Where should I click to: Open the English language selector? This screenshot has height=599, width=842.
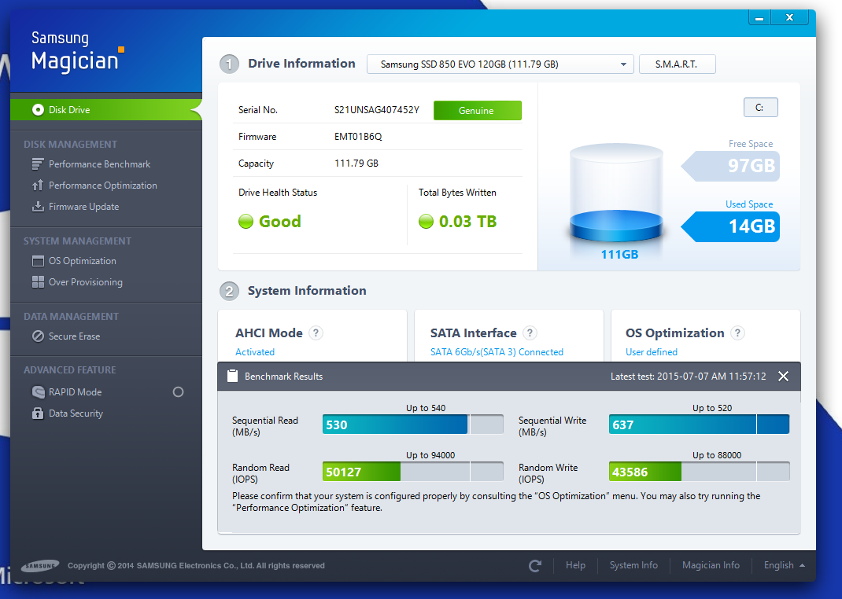point(784,565)
